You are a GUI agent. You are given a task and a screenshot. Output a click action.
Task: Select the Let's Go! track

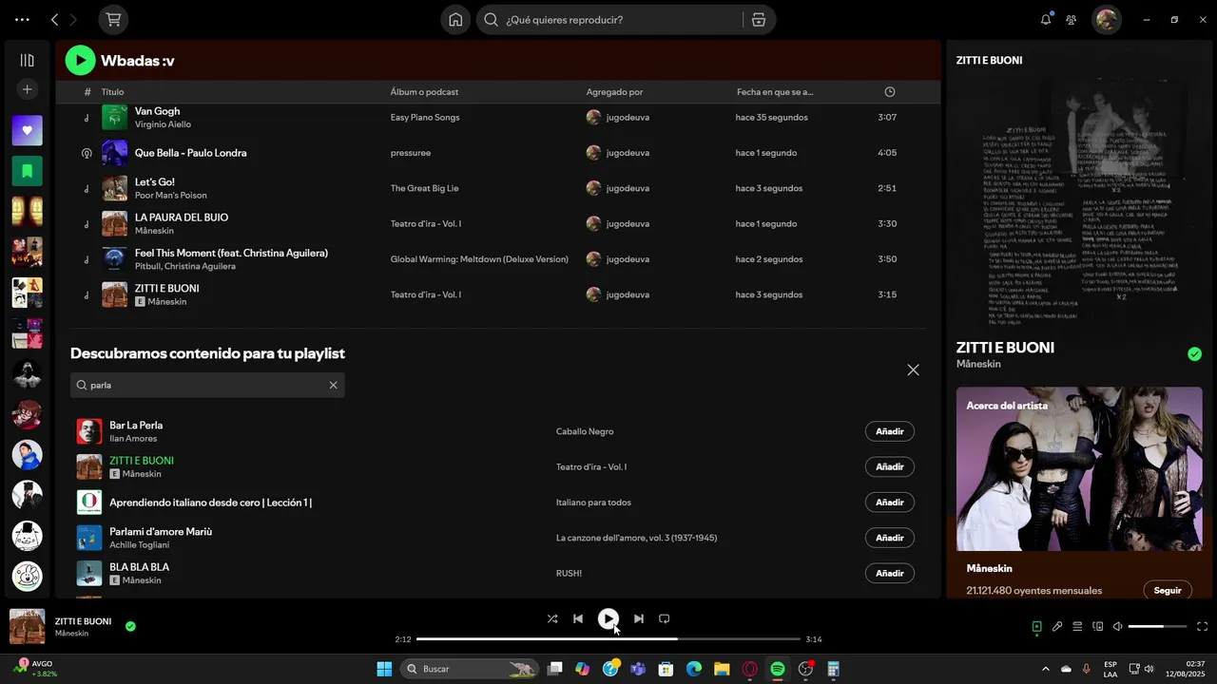(x=497, y=188)
